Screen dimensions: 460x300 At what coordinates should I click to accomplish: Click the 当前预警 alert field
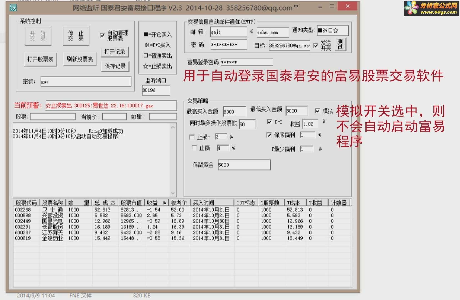pos(111,106)
